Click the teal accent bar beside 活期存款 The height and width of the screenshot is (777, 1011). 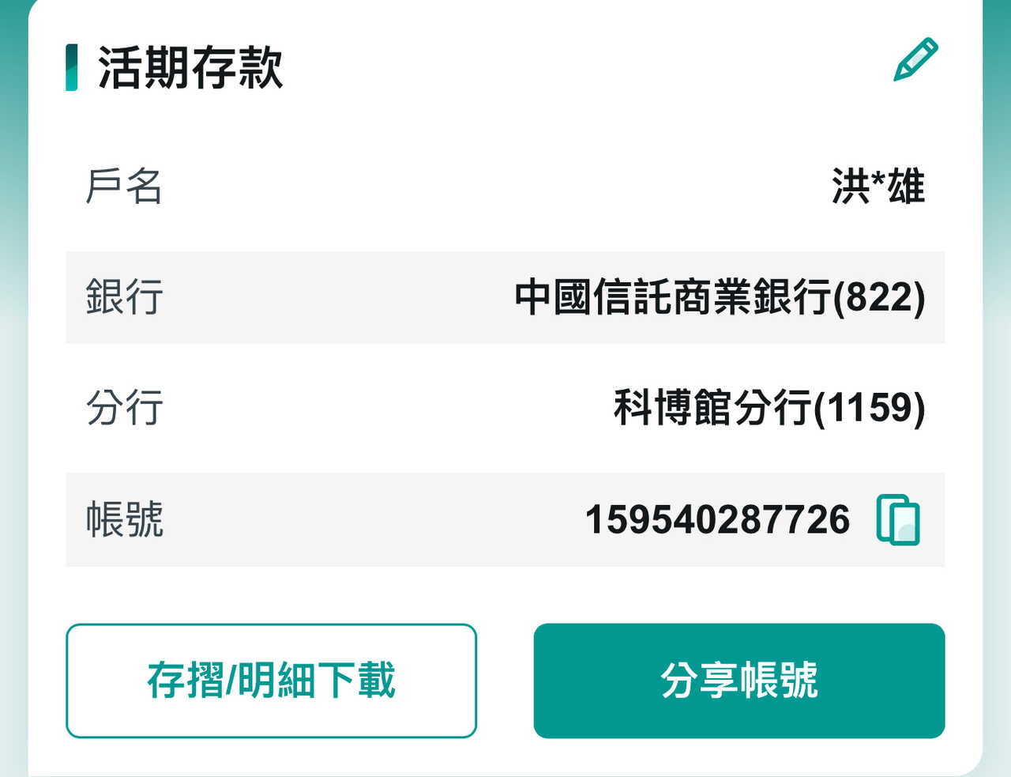click(72, 67)
